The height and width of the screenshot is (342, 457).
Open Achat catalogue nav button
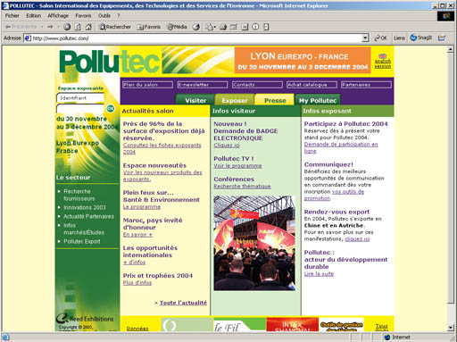tap(312, 85)
